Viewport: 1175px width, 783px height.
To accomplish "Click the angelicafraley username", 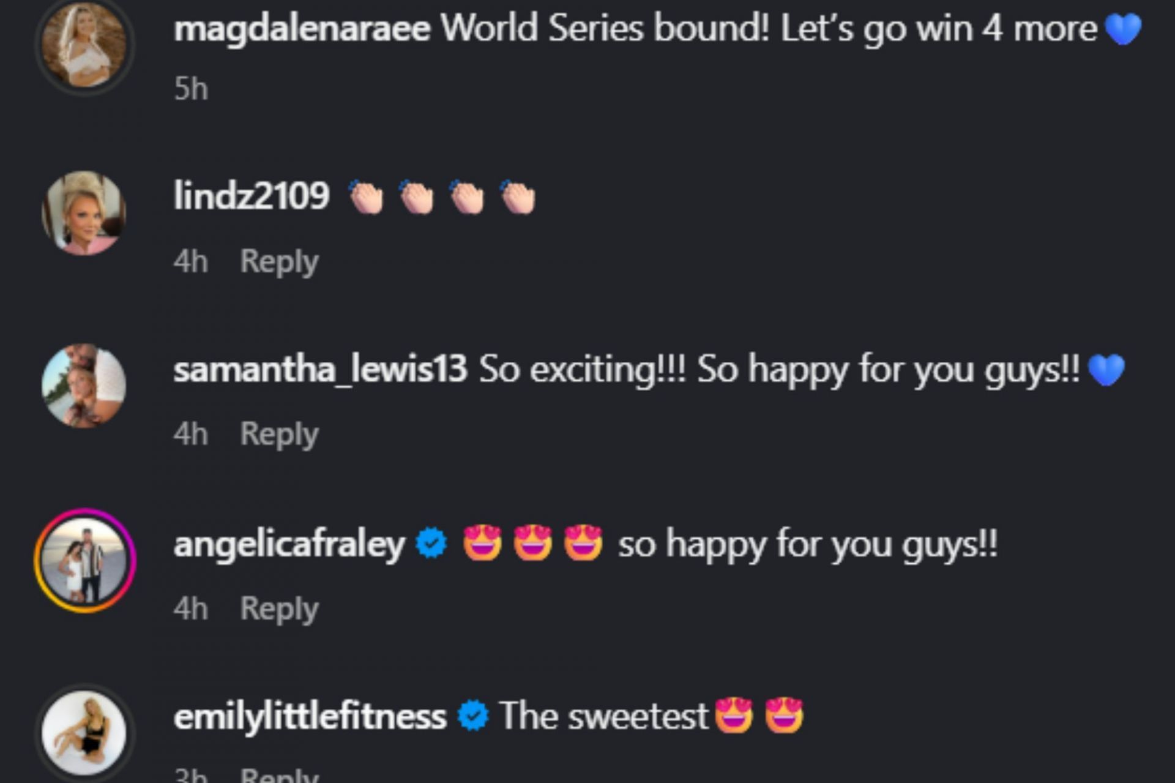I will [x=289, y=544].
